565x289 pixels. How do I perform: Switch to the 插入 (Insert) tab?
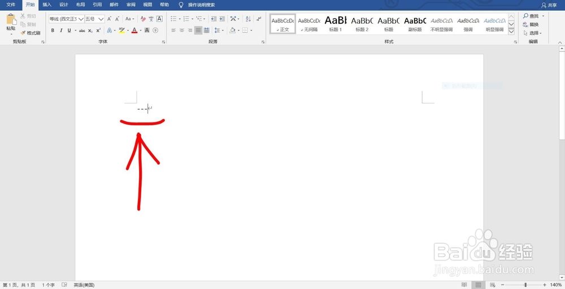(x=47, y=5)
